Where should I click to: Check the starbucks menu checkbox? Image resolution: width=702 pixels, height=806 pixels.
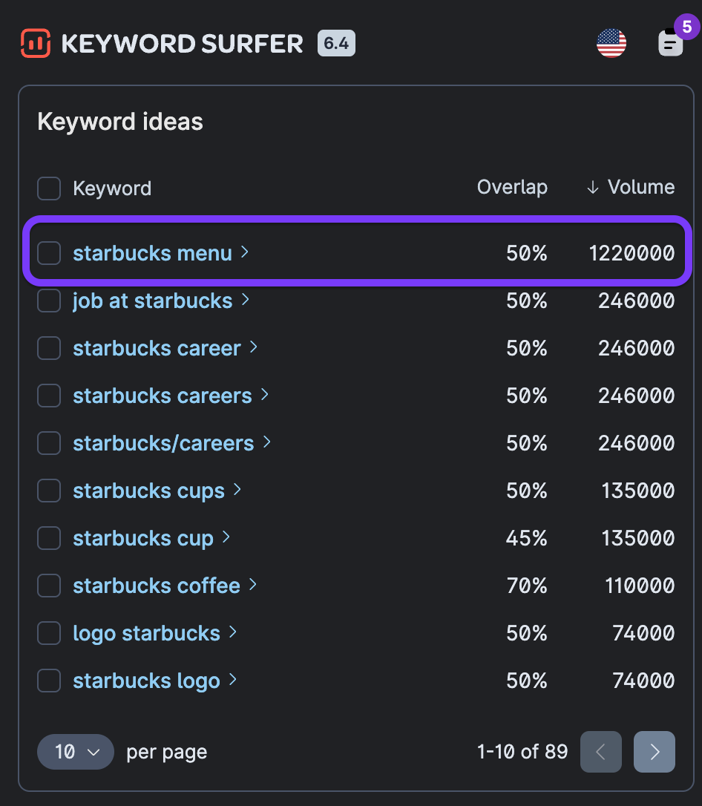pos(49,253)
